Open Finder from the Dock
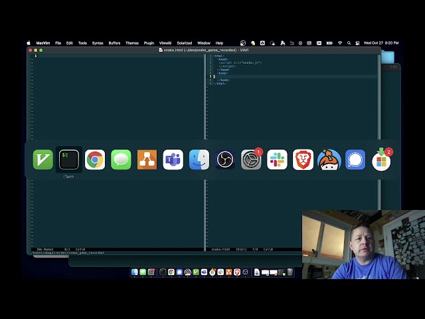Image resolution: width=425 pixels, height=319 pixels. (x=134, y=272)
